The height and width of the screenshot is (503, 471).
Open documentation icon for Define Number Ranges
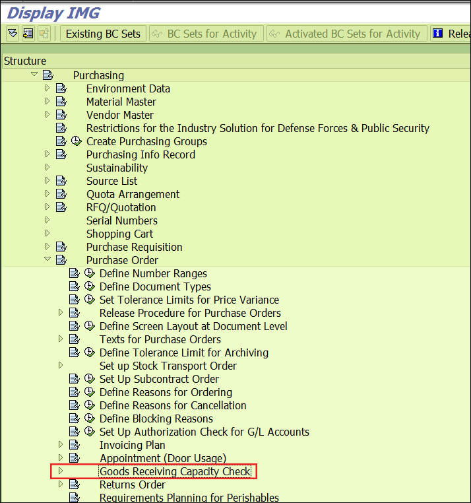[75, 273]
